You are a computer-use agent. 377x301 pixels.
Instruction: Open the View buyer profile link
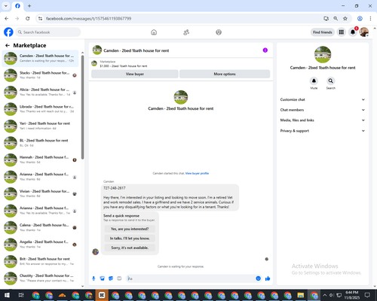[197, 173]
